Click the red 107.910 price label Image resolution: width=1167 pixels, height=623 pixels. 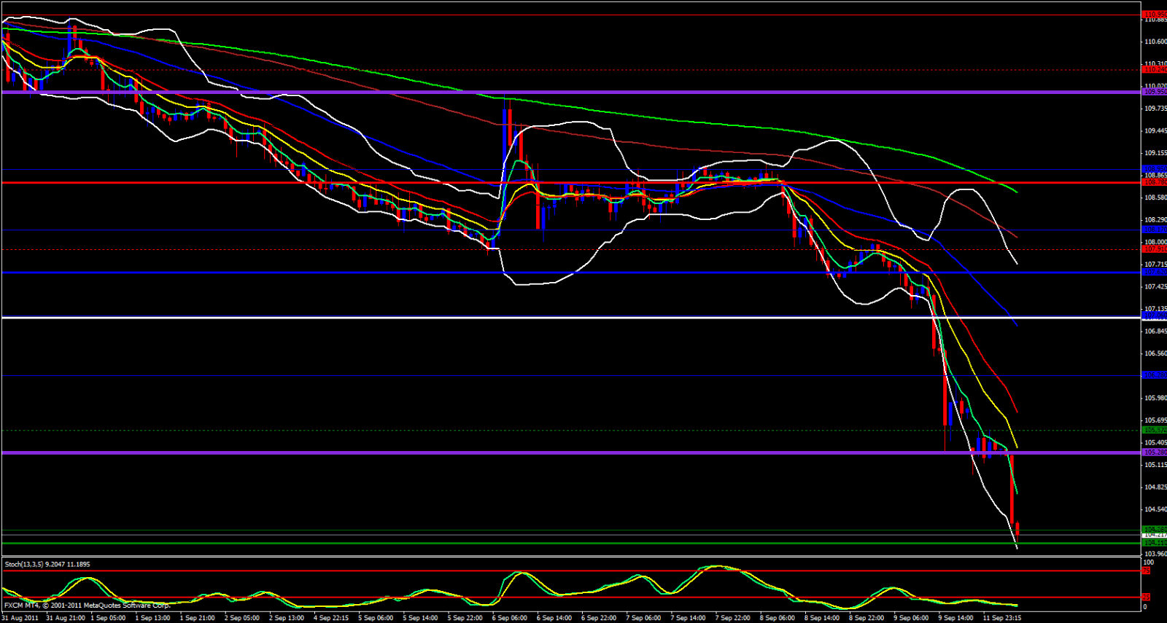[1154, 249]
